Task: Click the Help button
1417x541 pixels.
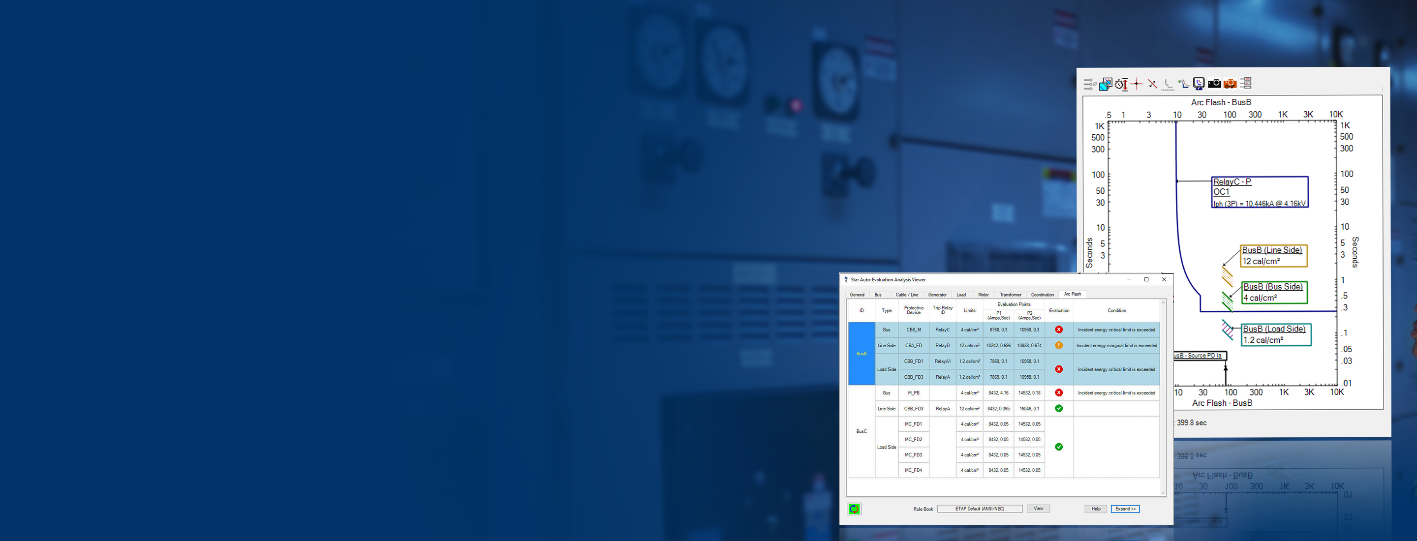Action: click(x=1096, y=509)
